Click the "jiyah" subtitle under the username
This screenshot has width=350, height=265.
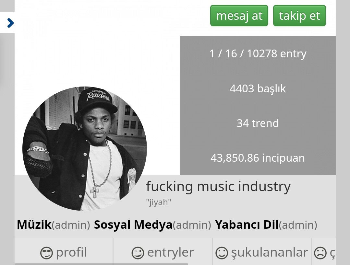click(159, 202)
